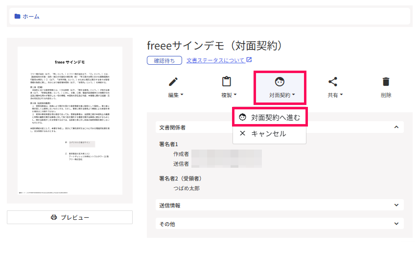The height and width of the screenshot is (256, 420).
Task: Click the printer icon in プレビュー button
Action: click(54, 217)
